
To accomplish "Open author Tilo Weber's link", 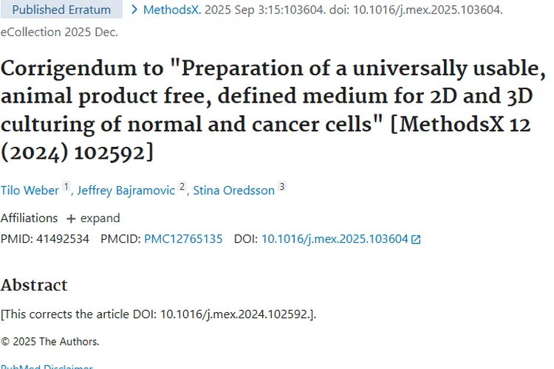I will tap(30, 190).
